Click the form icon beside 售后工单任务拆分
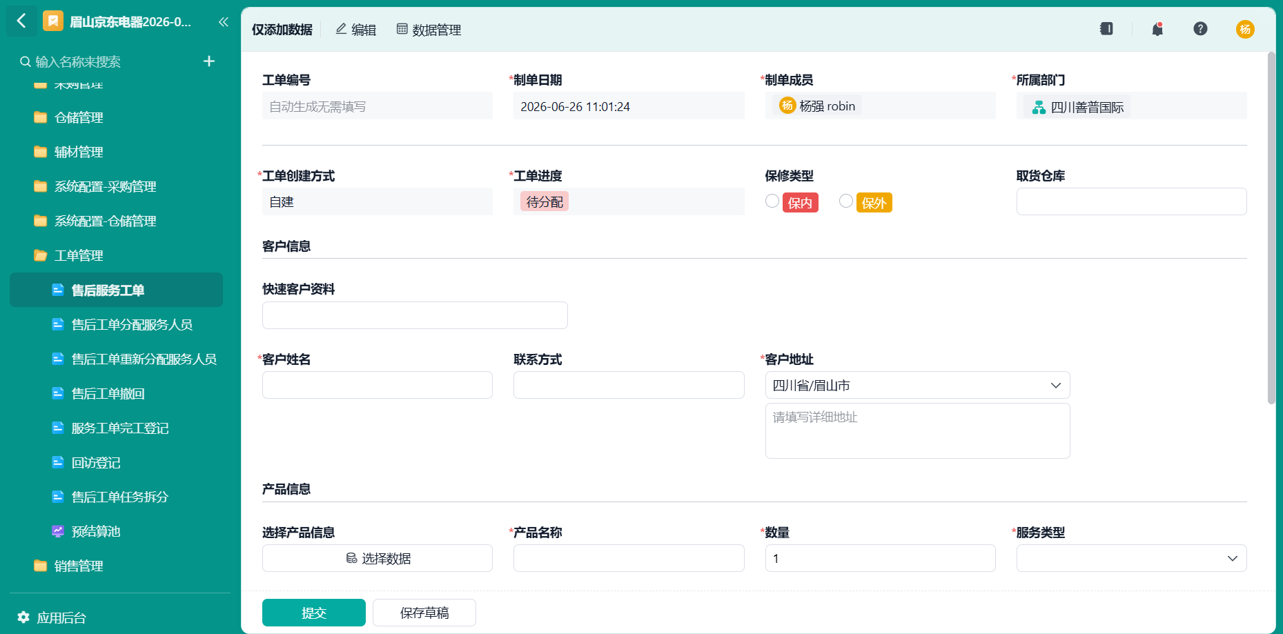 click(58, 497)
